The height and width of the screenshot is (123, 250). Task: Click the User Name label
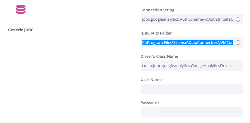pos(151,80)
